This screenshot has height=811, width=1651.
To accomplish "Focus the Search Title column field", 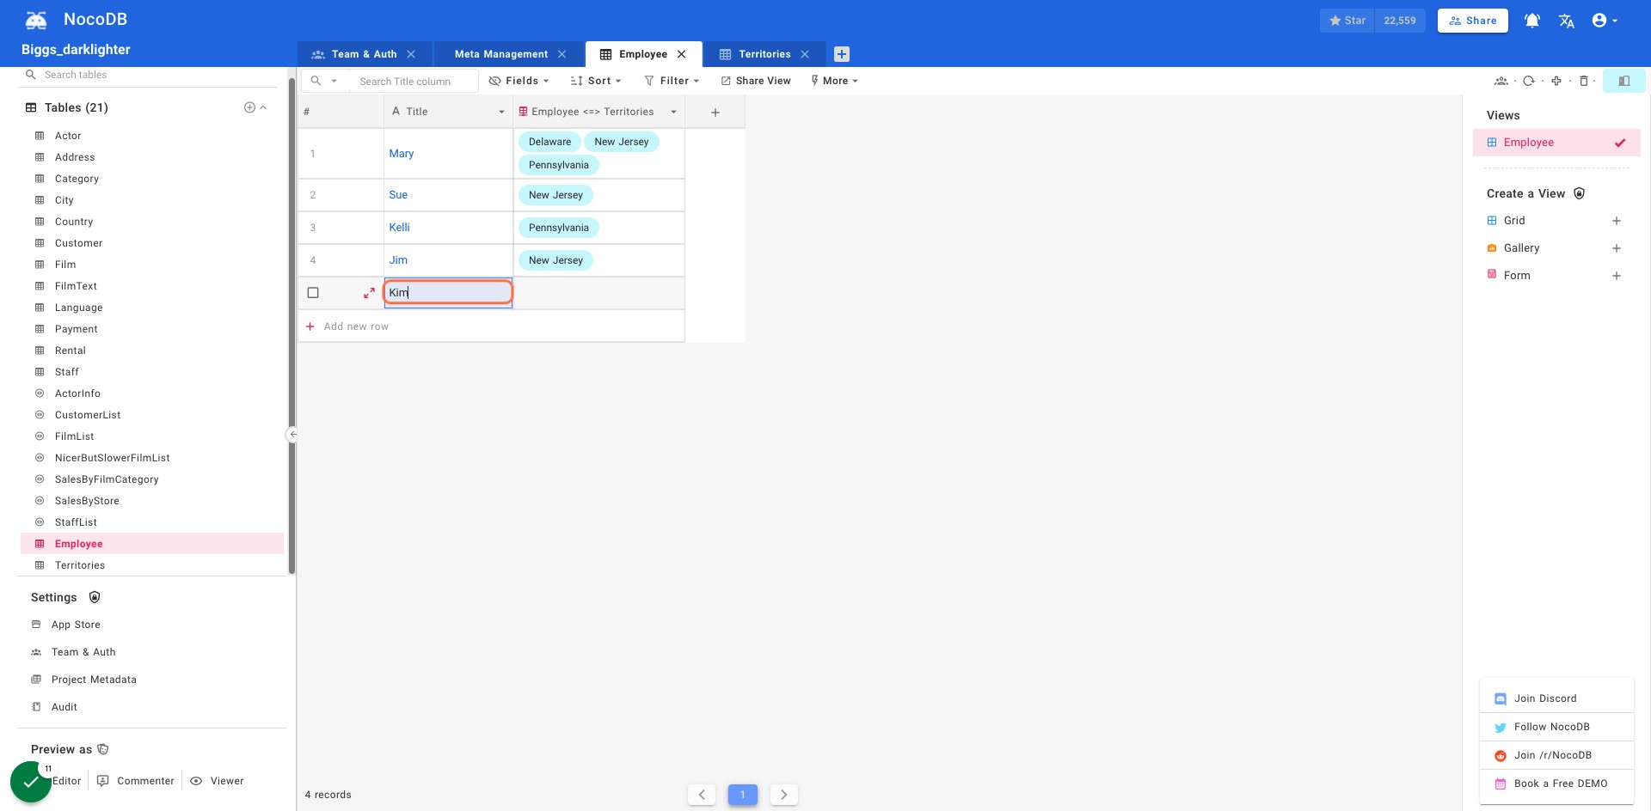I will click(413, 81).
